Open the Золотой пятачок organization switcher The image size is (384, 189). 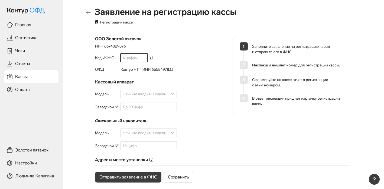tap(32, 150)
